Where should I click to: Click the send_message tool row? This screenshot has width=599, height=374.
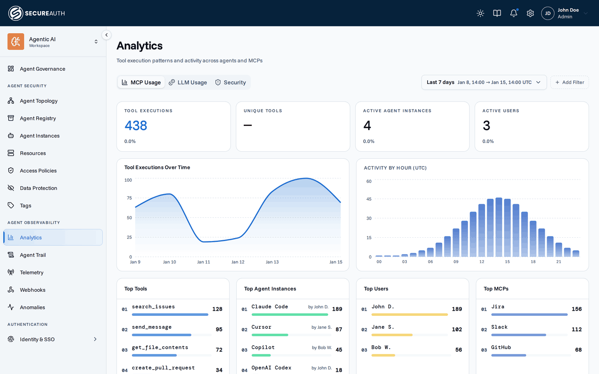(x=173, y=330)
